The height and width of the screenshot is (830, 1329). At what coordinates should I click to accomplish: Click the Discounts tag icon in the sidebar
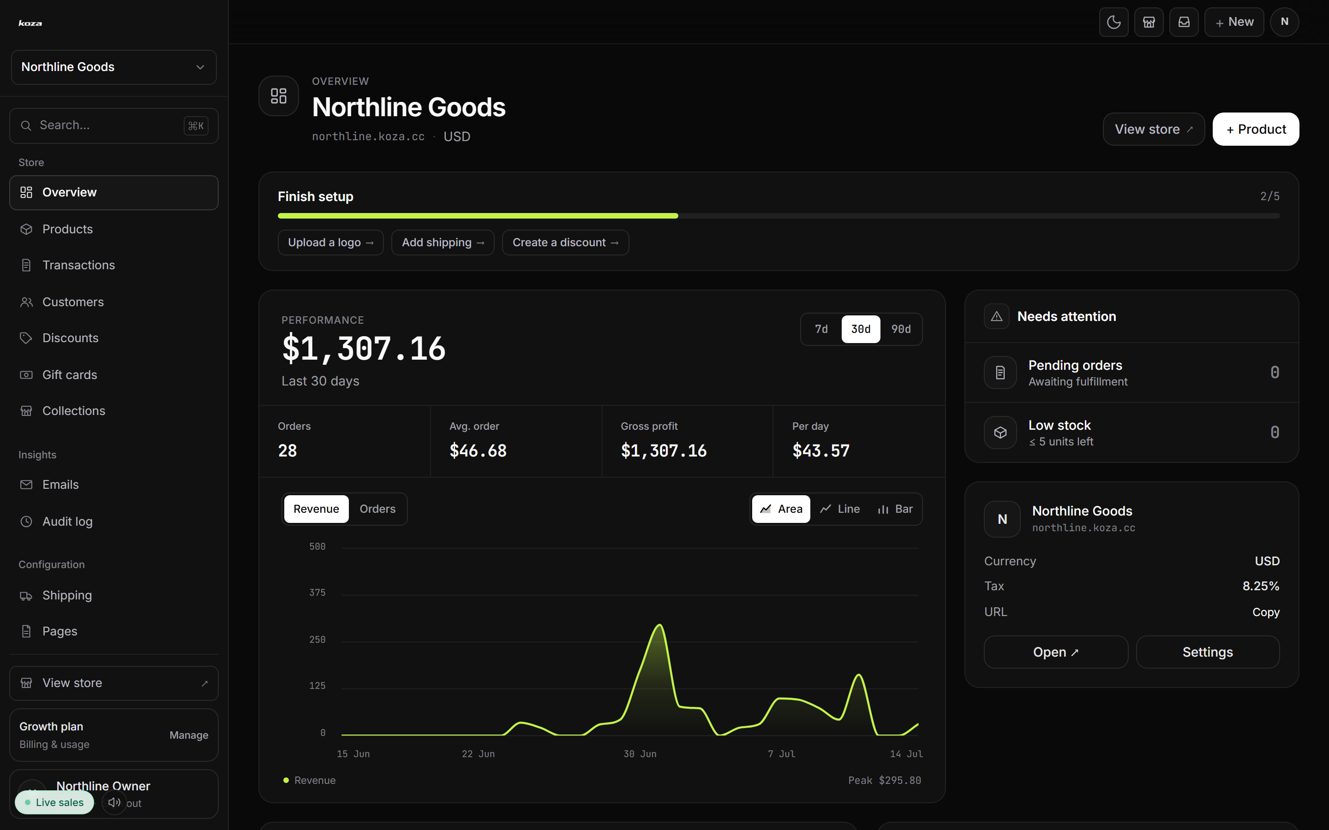(26, 338)
